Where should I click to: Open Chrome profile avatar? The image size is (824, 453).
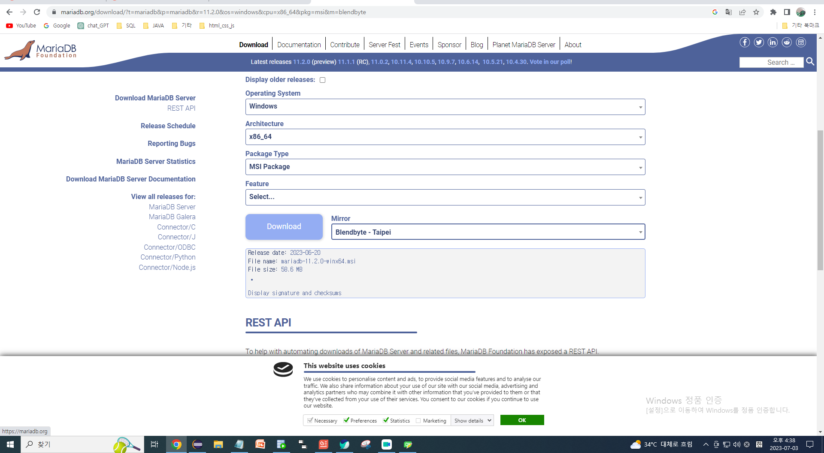click(x=801, y=12)
